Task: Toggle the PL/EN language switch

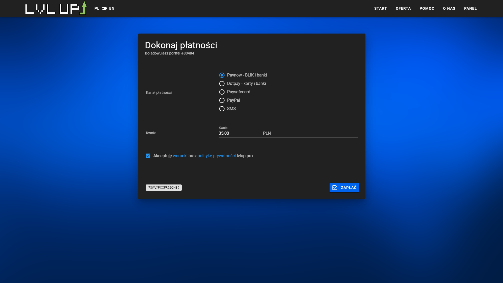Action: 104,8
